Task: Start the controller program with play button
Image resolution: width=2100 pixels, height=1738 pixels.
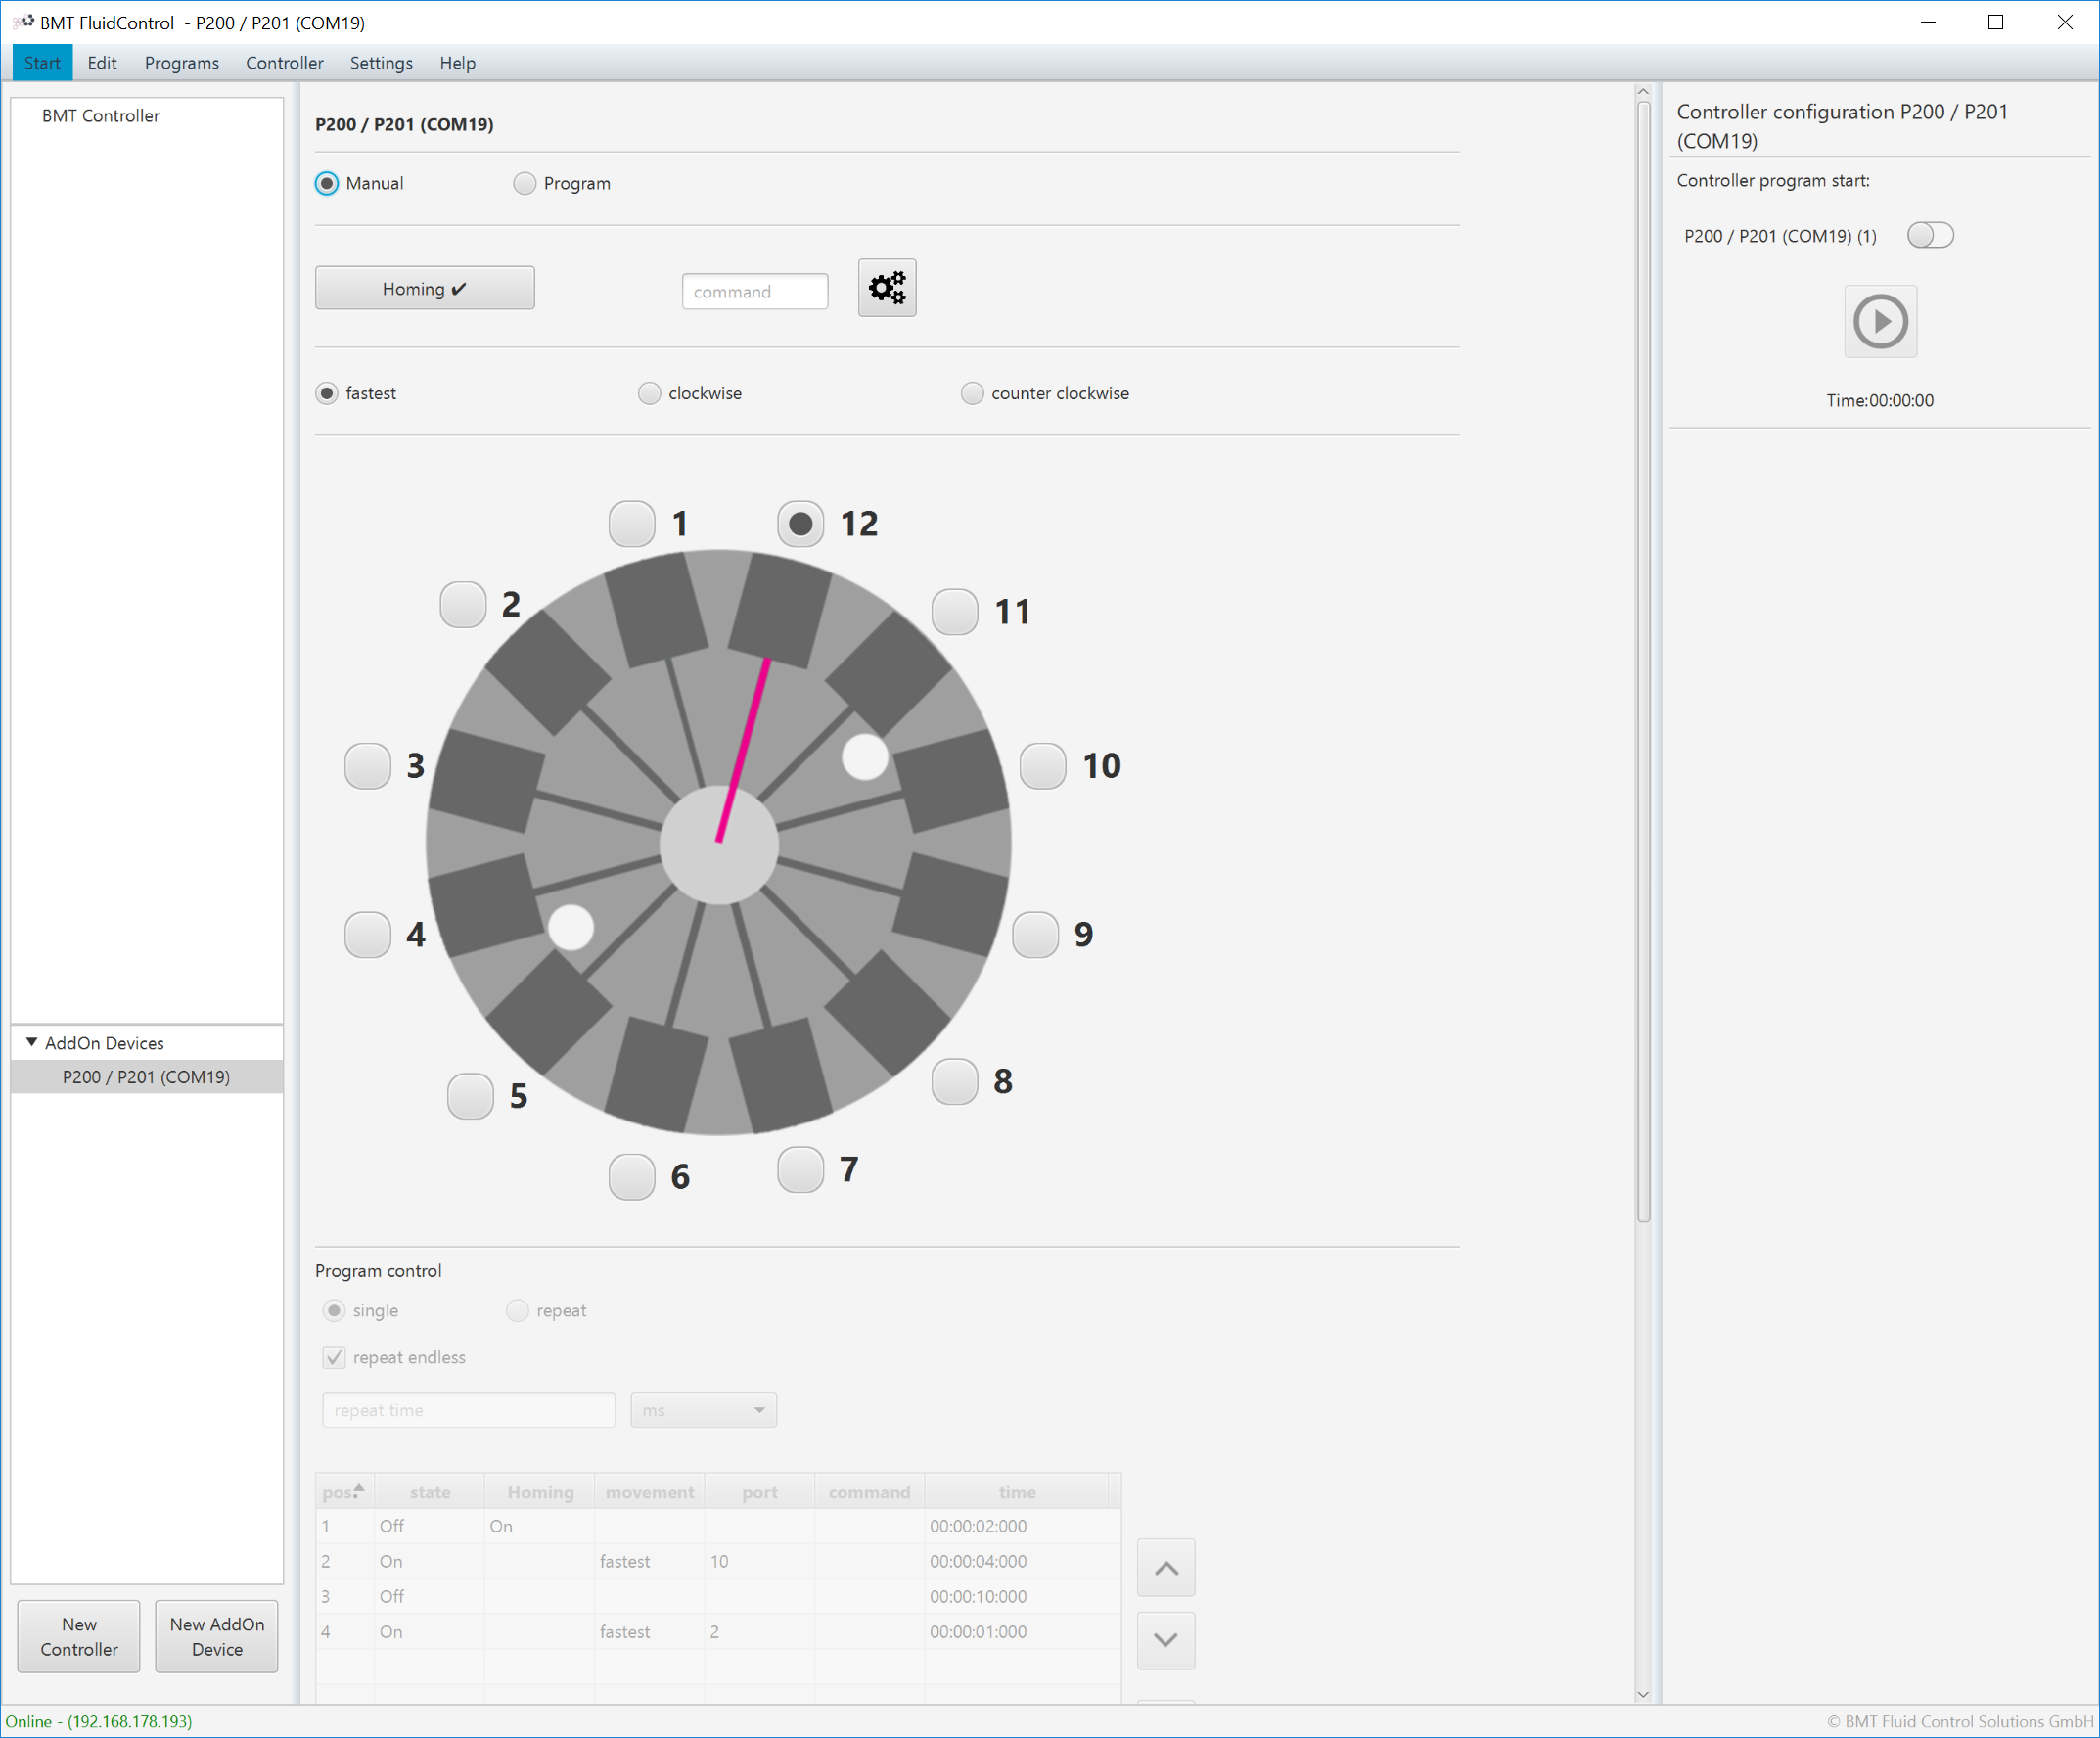Action: (1880, 321)
